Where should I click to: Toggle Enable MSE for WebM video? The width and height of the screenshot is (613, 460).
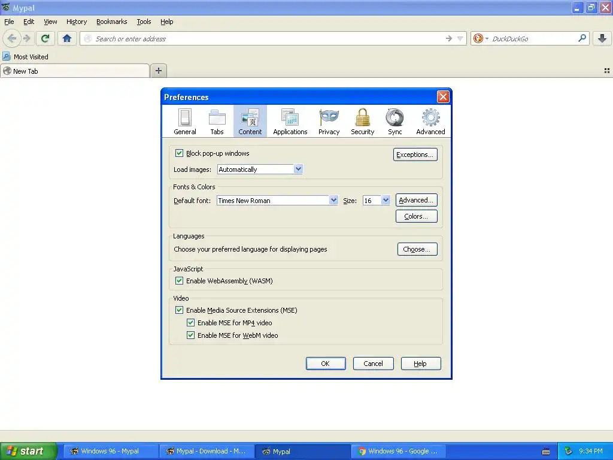[190, 335]
